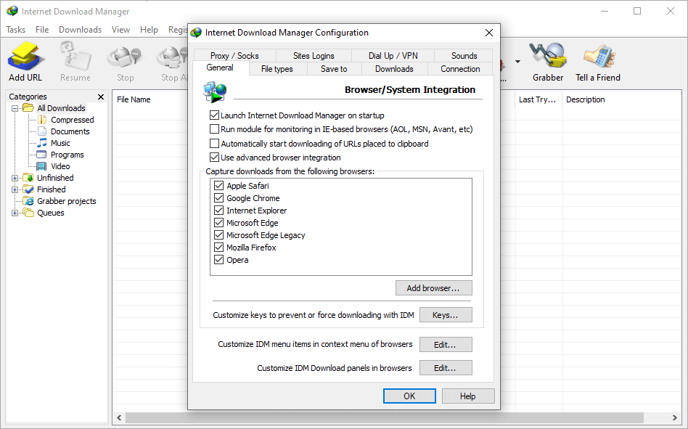The height and width of the screenshot is (429, 688).
Task: Edit IDM Download panels in browsers
Action: pos(446,368)
